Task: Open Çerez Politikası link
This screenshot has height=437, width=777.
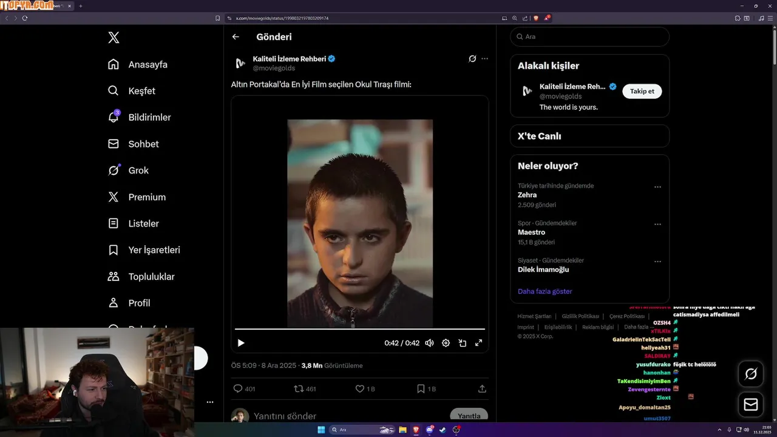Action: [627, 316]
